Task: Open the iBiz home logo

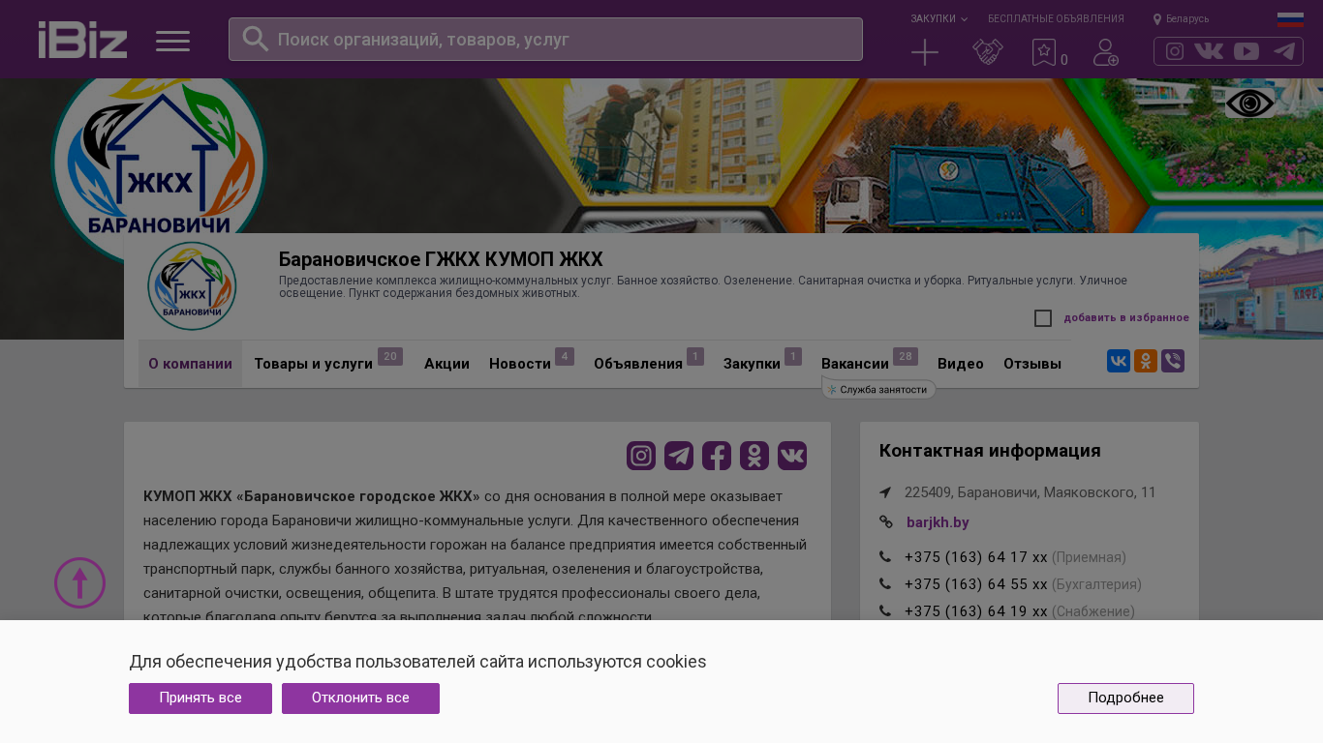Action: (82, 40)
